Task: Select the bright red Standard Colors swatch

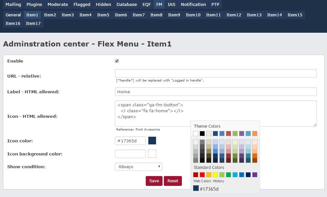Action: pos(202,175)
